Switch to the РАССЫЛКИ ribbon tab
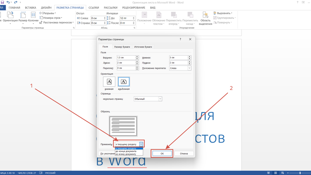Screen dimensions: 311x175 tap(110, 8)
